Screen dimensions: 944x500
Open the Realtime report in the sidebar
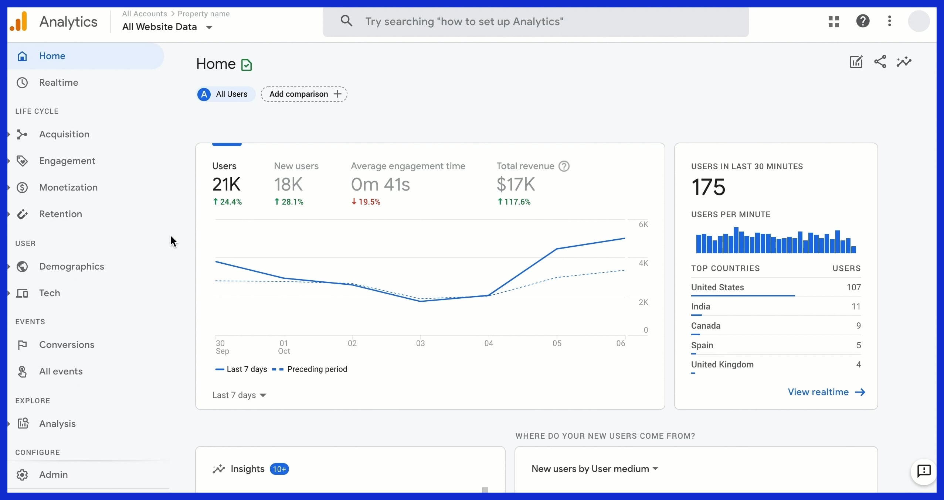[58, 82]
